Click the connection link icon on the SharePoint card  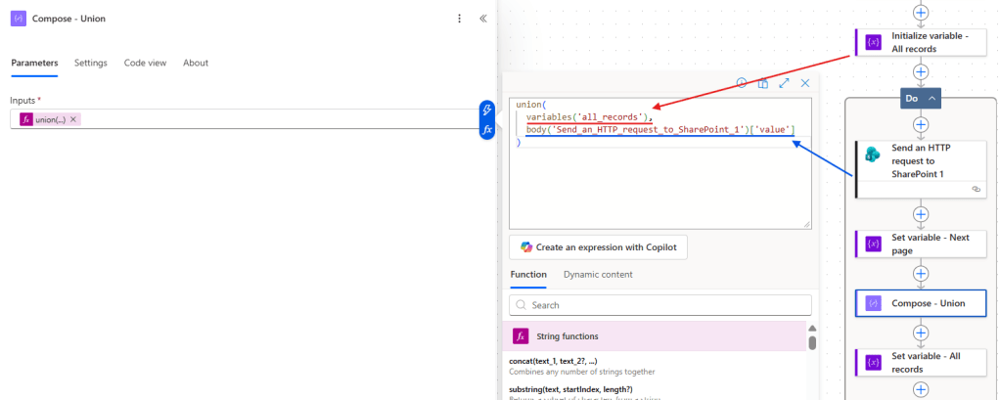point(976,189)
